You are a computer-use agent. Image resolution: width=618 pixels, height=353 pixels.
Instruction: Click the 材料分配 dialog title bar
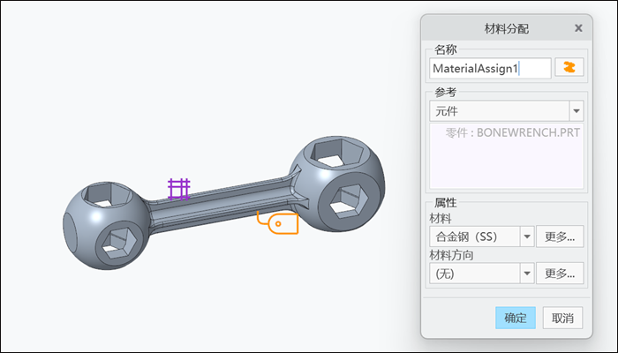494,28
